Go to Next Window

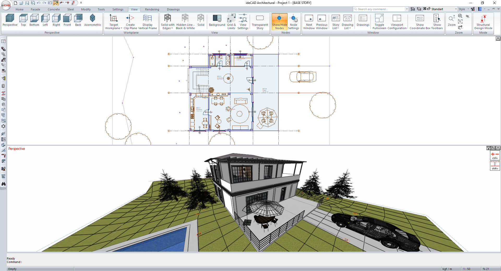tap(309, 22)
